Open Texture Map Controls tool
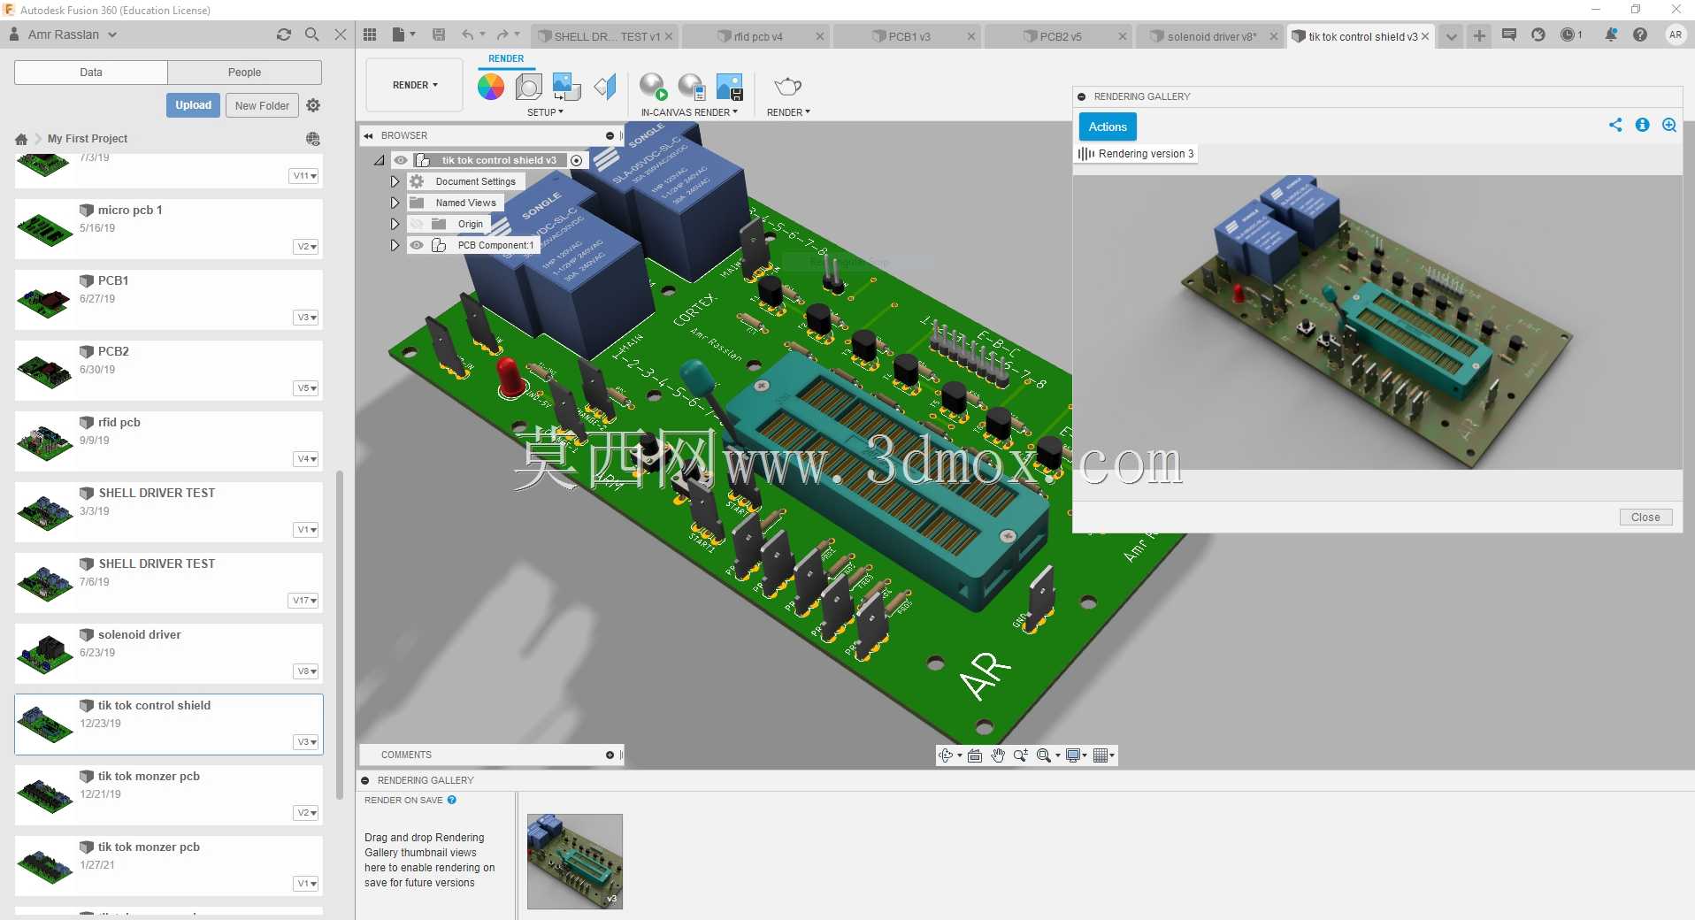This screenshot has height=920, width=1695. pos(605,87)
